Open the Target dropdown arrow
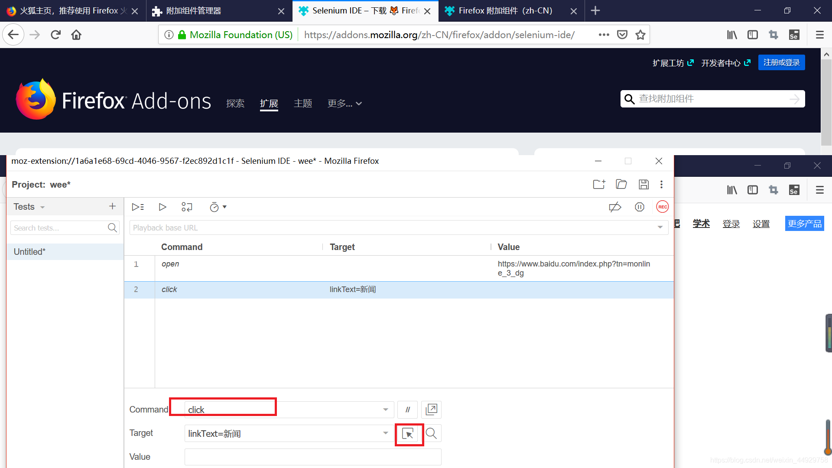This screenshot has height=468, width=832. pos(385,433)
